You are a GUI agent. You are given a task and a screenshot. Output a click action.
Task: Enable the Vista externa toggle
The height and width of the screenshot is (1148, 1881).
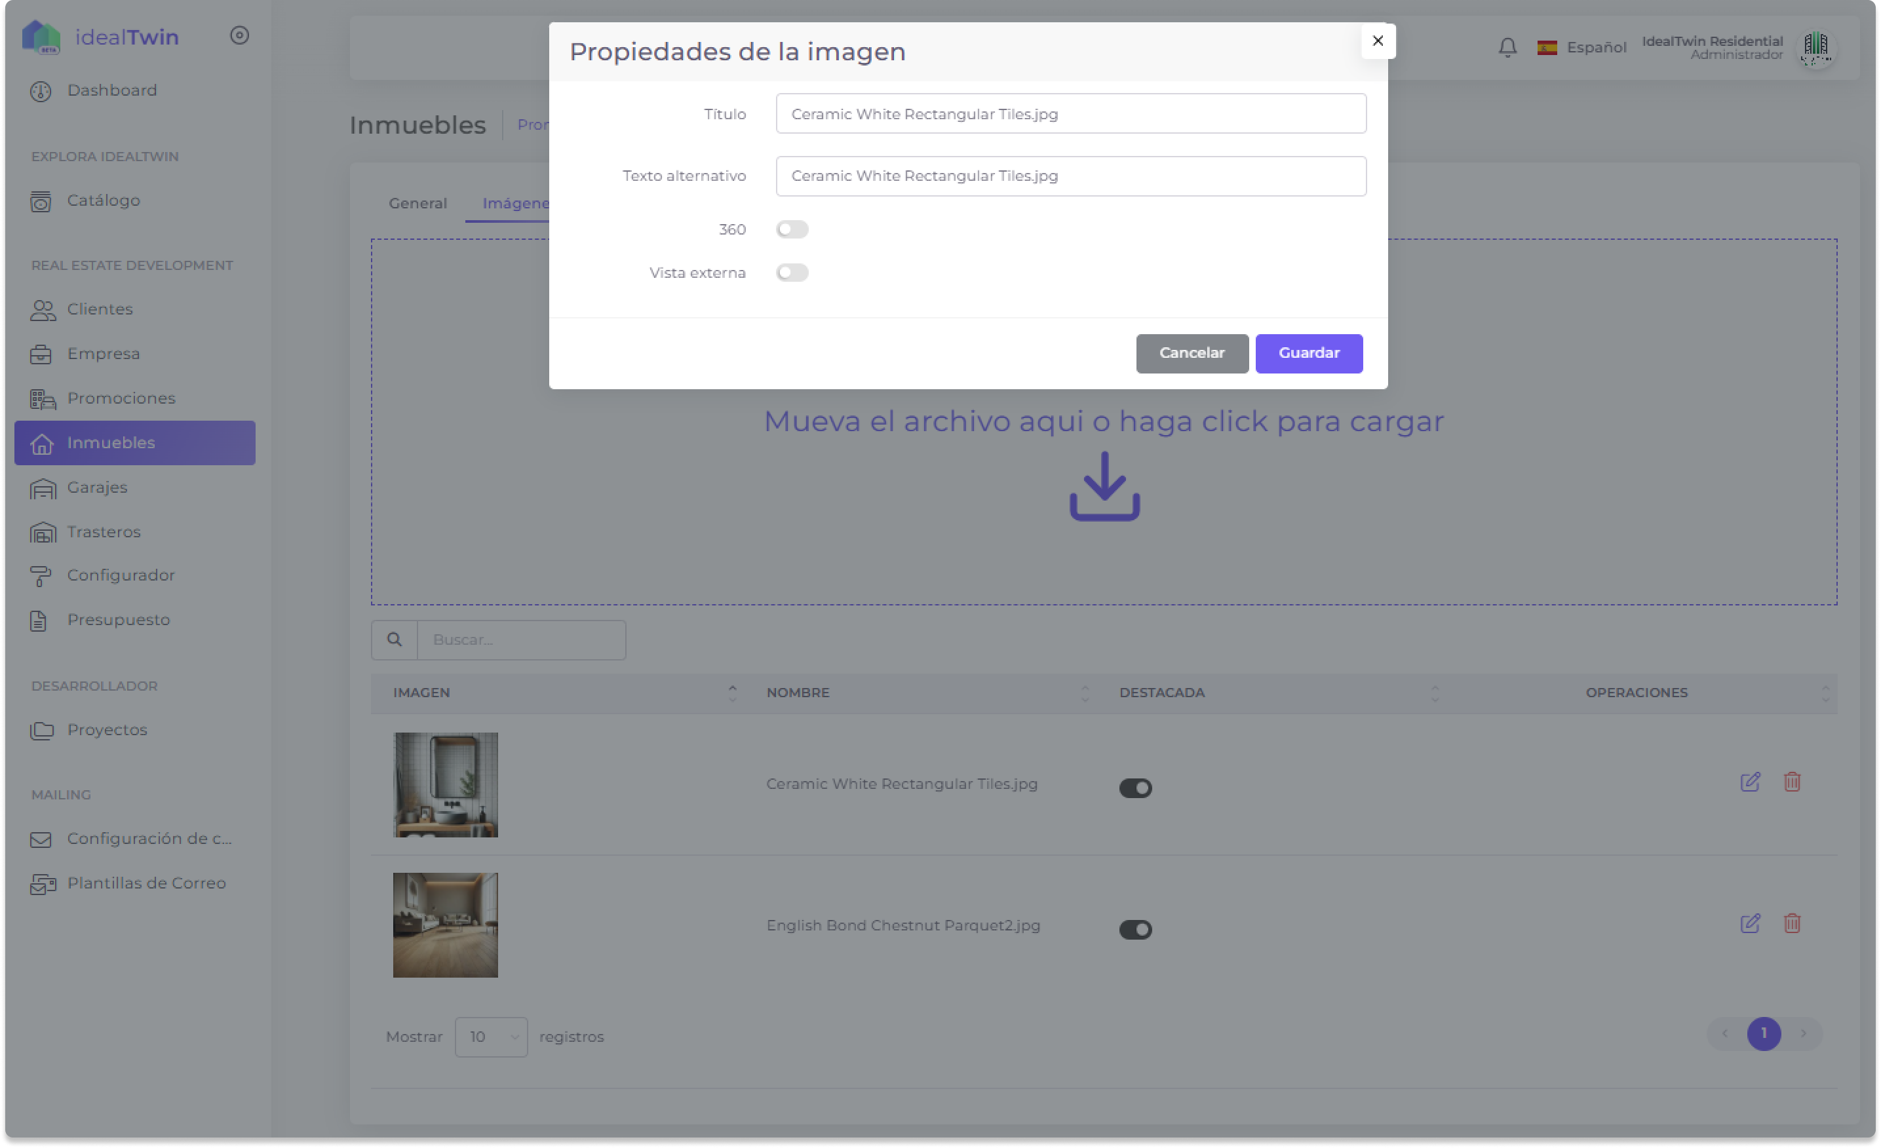click(x=792, y=273)
